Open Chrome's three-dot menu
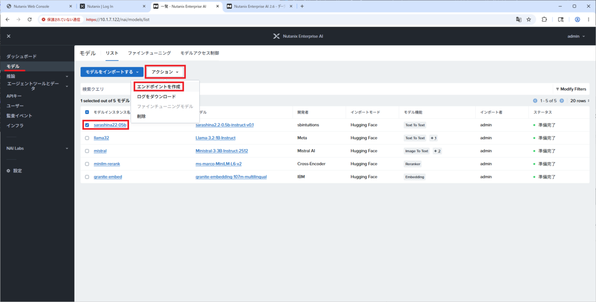 (589, 20)
